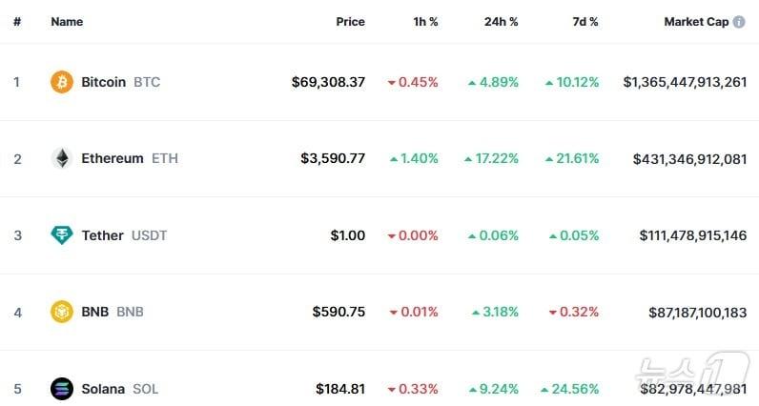Open the BNB name link

(95, 312)
